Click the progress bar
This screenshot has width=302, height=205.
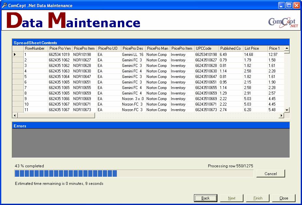click(x=134, y=173)
